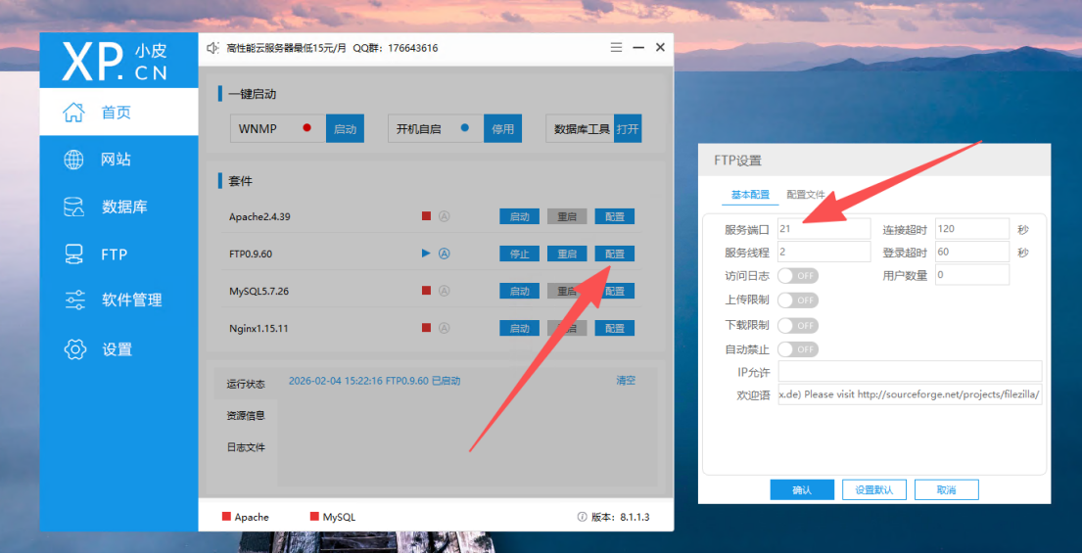Click the 'QQ群: 176643616' title text

coord(396,48)
